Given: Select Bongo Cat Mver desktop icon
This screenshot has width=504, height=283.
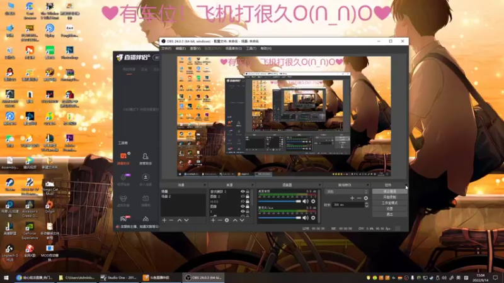Looking at the screenshot, I should point(50,187).
